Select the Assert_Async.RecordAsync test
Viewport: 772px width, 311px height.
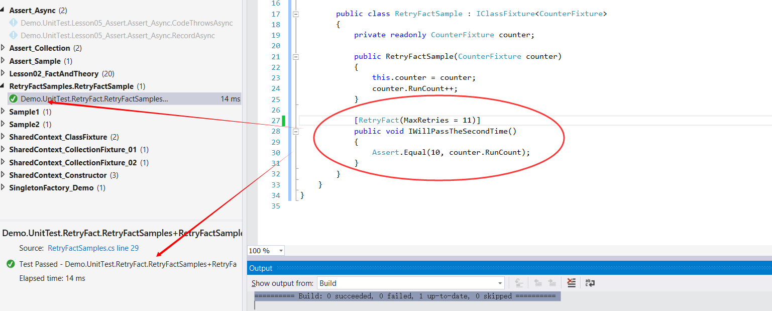coord(118,36)
